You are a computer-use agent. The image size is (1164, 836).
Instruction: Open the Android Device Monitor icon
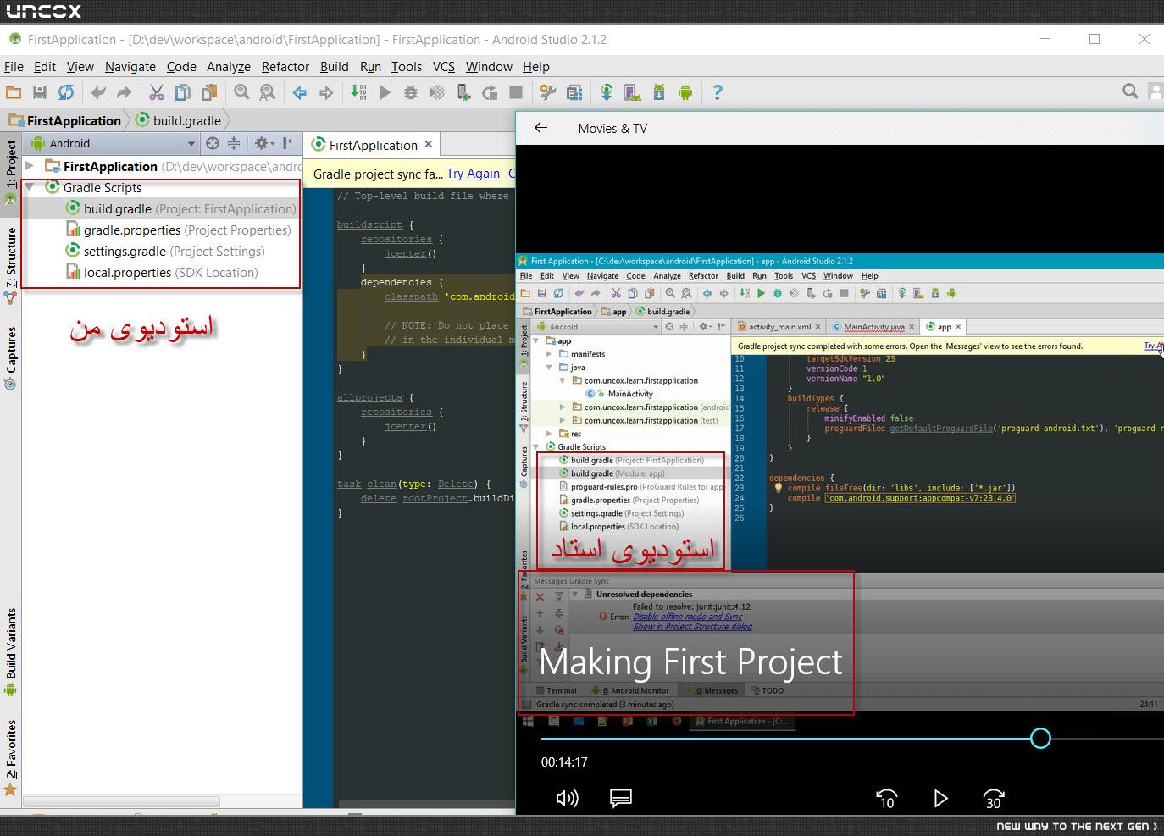click(x=685, y=92)
